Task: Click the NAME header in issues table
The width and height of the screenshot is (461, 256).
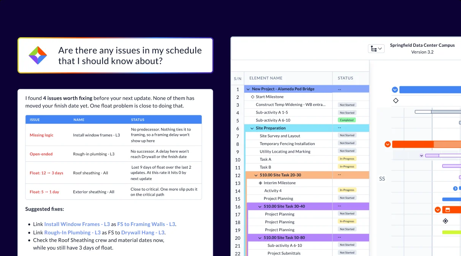Action: coord(79,120)
